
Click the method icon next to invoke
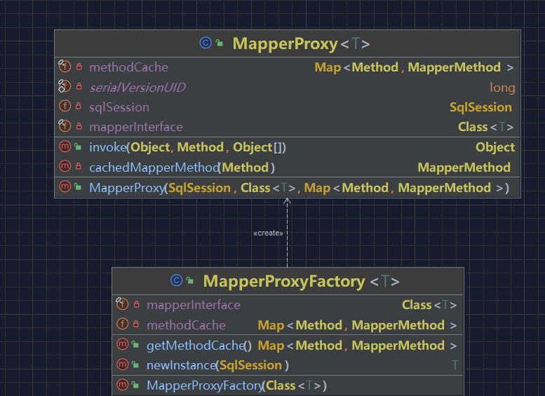click(65, 147)
